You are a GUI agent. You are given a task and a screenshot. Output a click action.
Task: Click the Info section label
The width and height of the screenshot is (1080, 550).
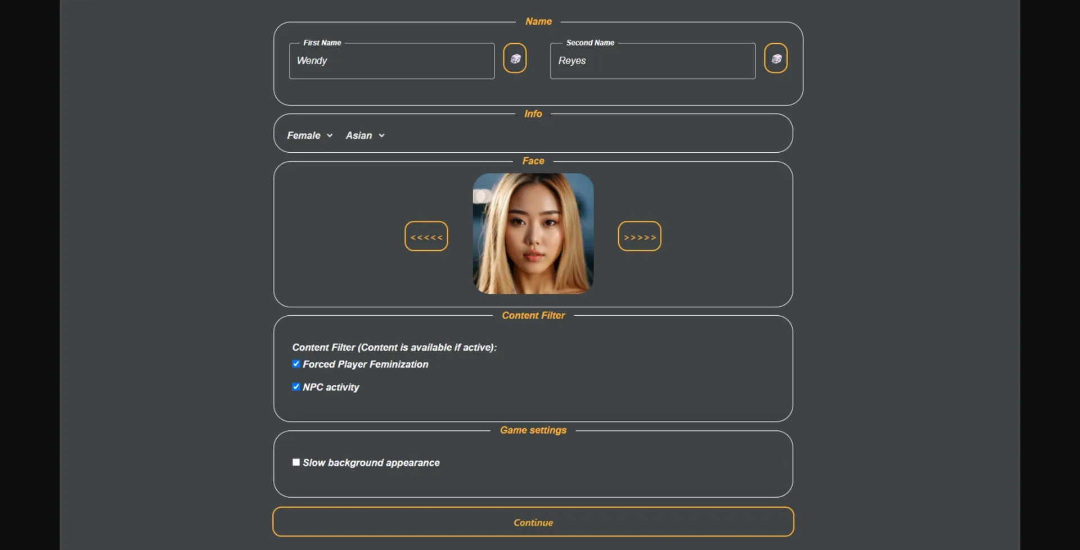point(533,113)
